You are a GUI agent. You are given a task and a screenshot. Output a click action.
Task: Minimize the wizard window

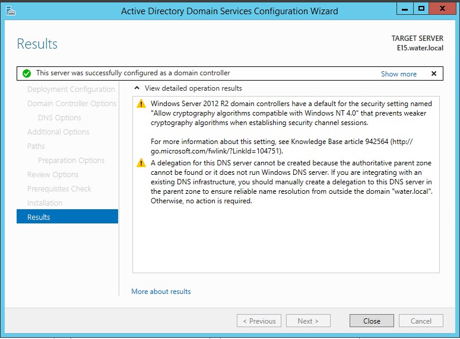[405, 9]
